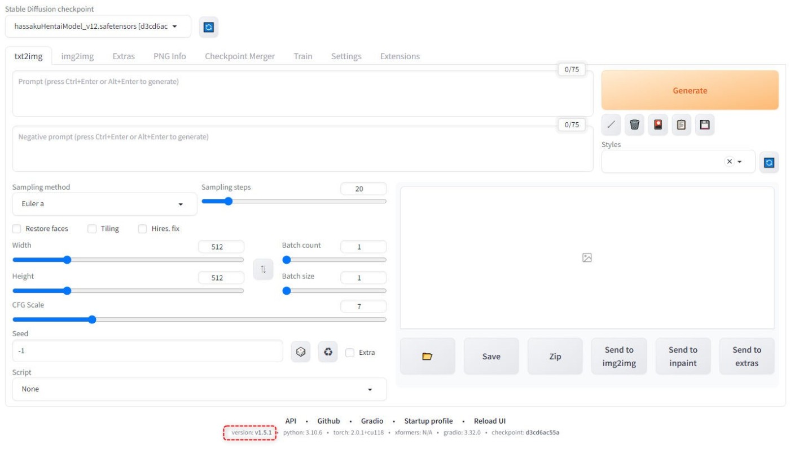Click the show extra networks card icon
Viewport: 790px width, 476px height.
[657, 125]
